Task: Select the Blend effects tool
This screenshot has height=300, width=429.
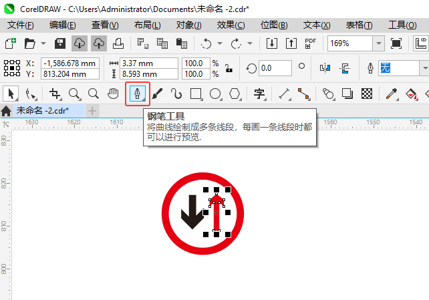Action: click(328, 94)
